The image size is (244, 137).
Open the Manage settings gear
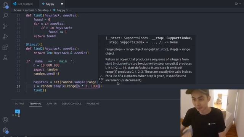pos(5,130)
